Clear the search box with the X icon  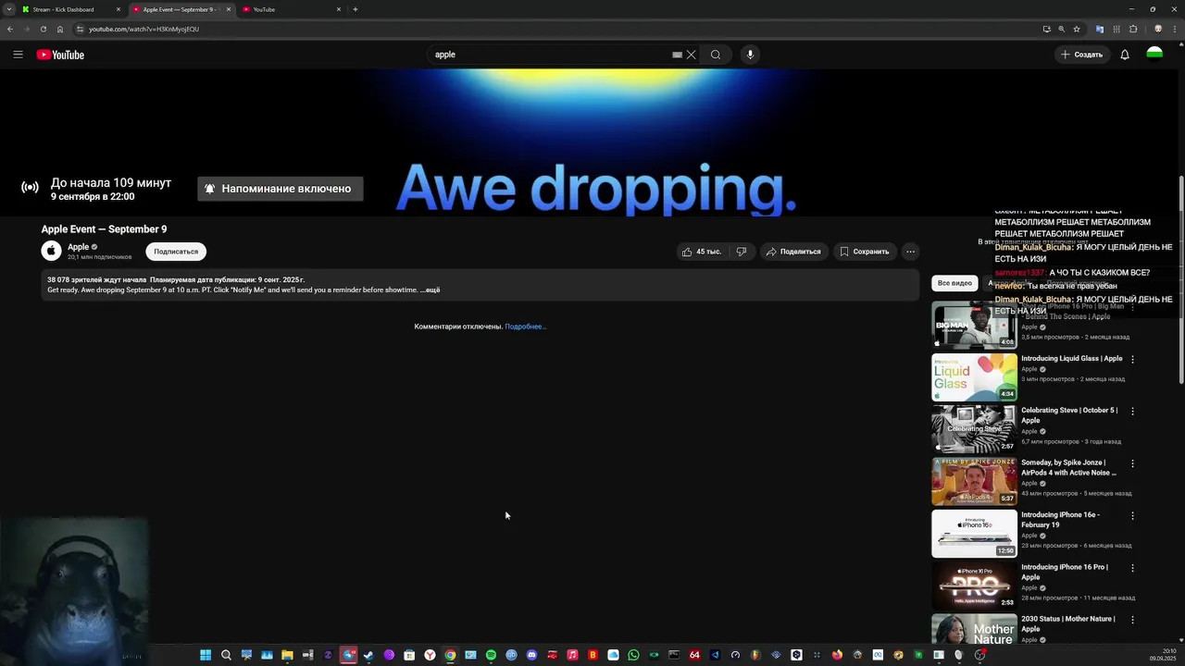(691, 55)
